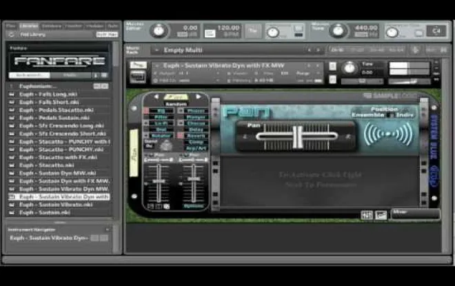Toggle the Rotator enable button
Viewport: 455px width, 286px height.
tap(146, 136)
